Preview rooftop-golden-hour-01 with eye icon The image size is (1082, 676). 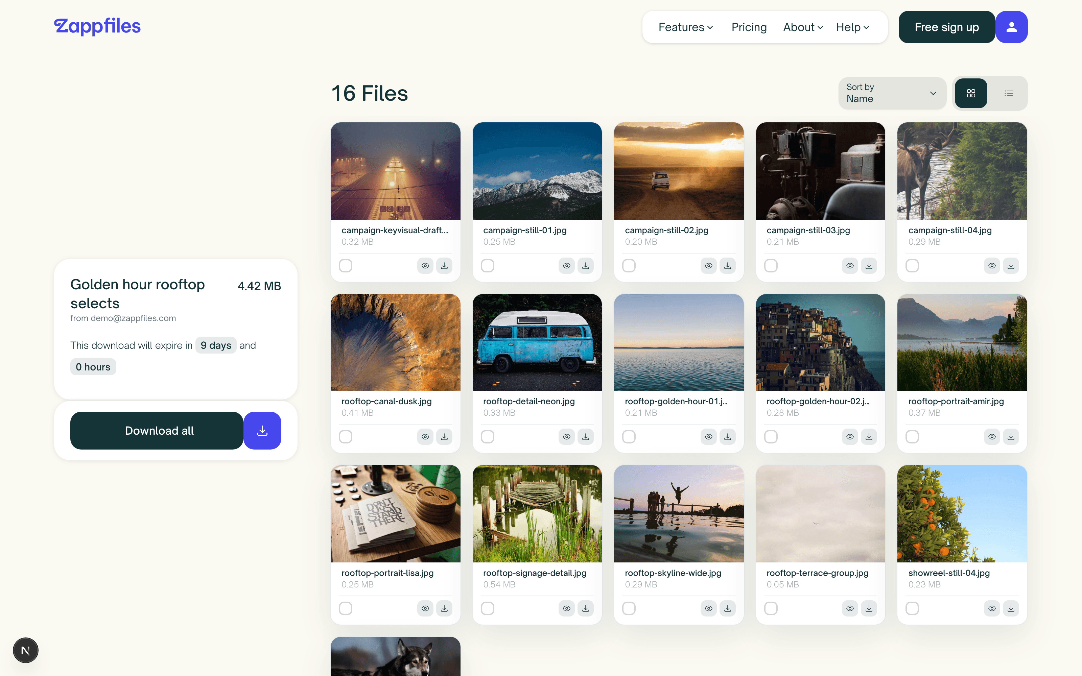coord(709,437)
